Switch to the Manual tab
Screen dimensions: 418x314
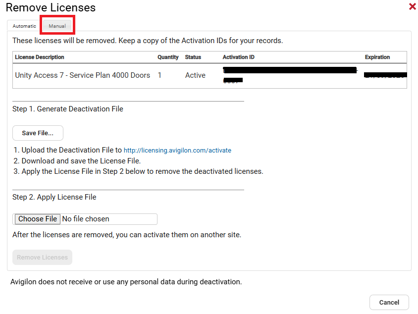[x=57, y=26]
